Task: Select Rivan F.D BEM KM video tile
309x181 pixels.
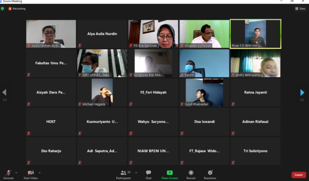Action: click(x=255, y=34)
